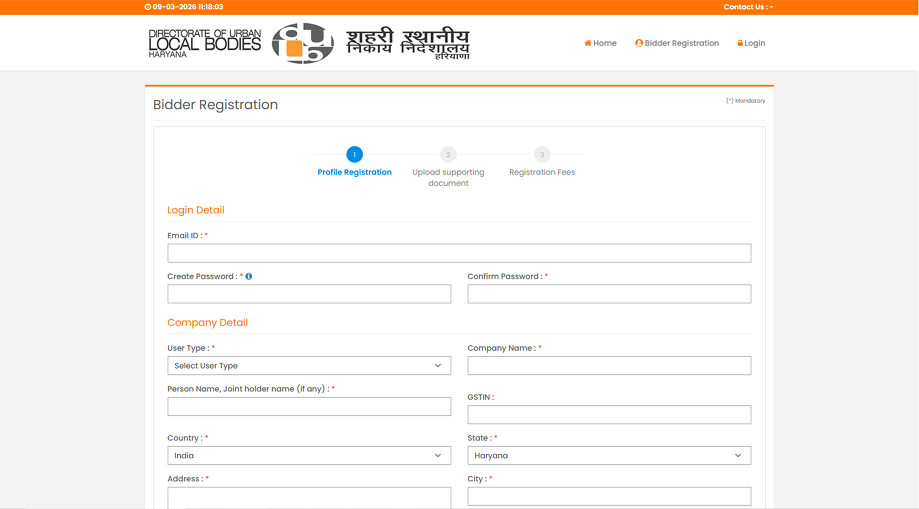The image size is (919, 509).
Task: Select step 2 Upload supporting document
Action: (448, 155)
